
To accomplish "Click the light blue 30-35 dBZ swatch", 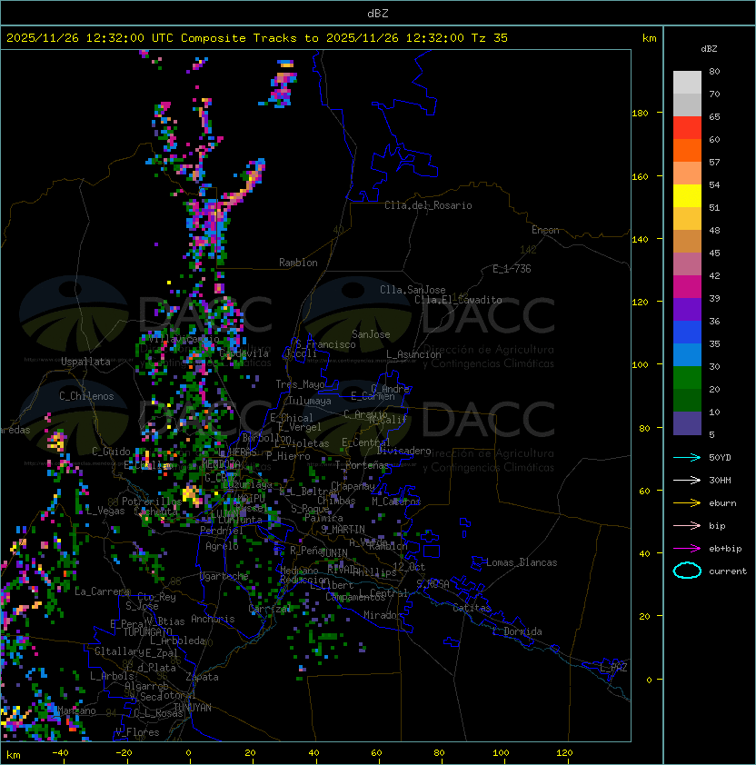I will pos(687,354).
